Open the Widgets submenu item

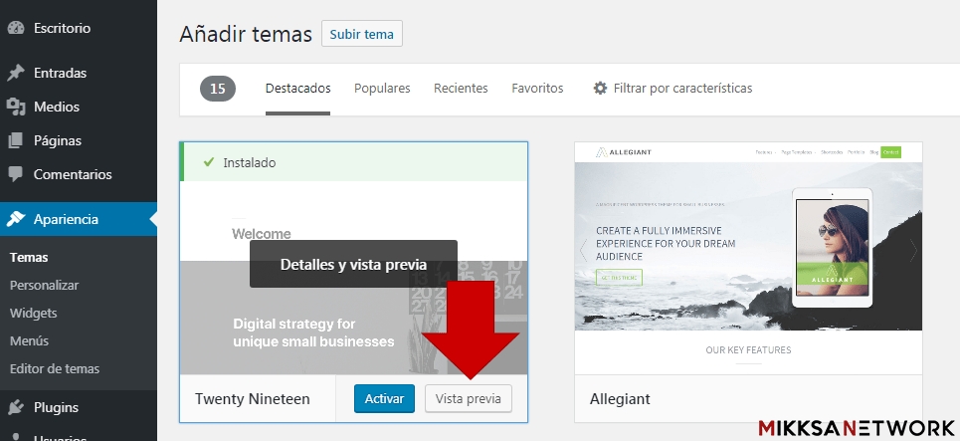pos(33,313)
